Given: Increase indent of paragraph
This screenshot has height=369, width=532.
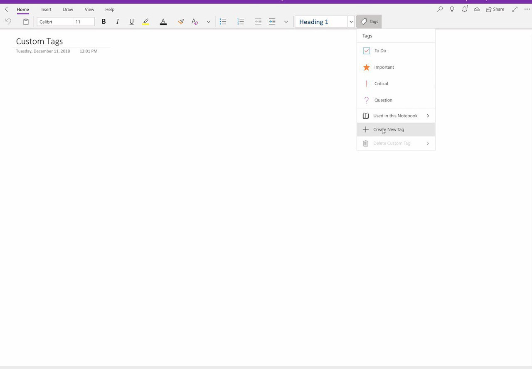Looking at the screenshot, I should pyautogui.click(x=272, y=22).
